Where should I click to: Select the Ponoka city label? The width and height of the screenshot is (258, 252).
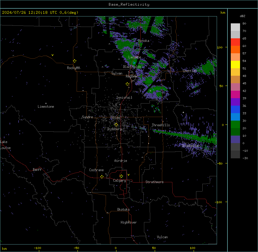tap(144, 41)
